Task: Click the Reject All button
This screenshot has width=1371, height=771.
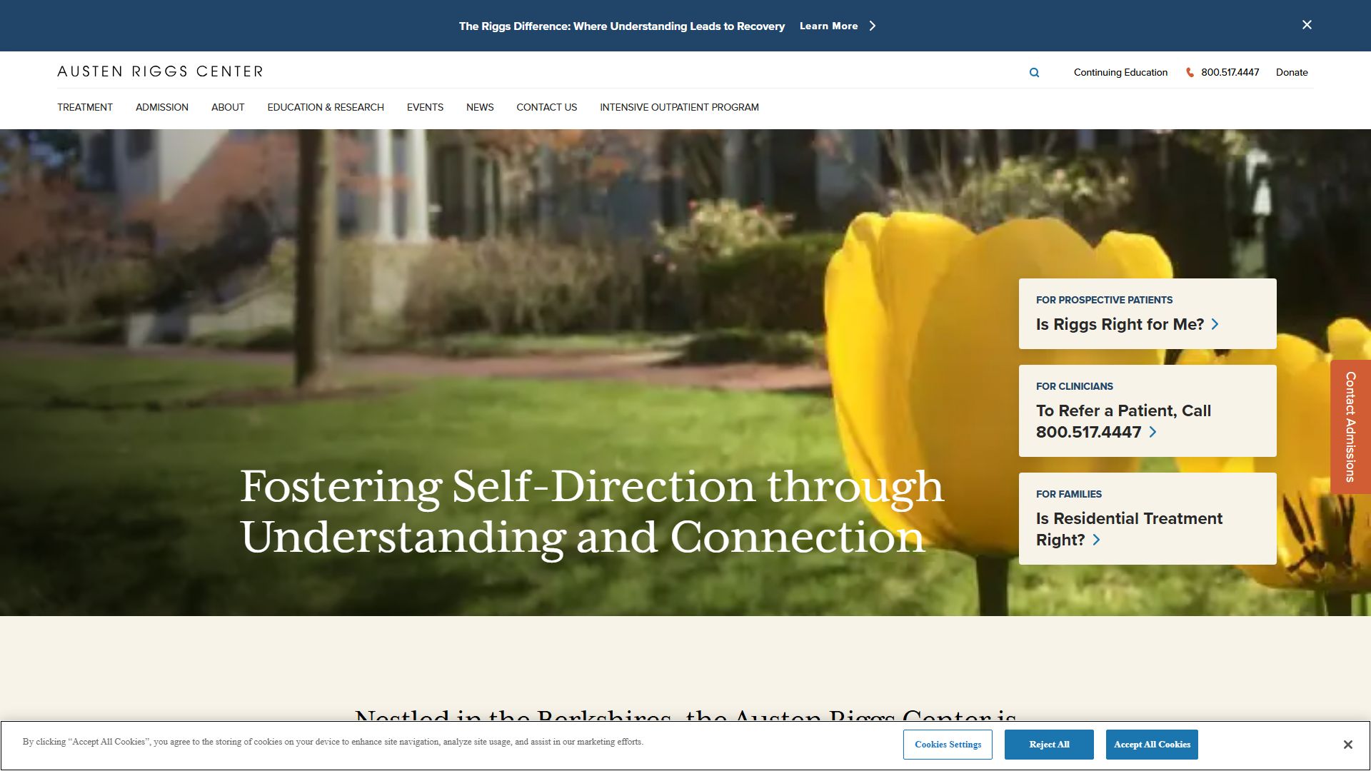Action: [x=1049, y=745]
